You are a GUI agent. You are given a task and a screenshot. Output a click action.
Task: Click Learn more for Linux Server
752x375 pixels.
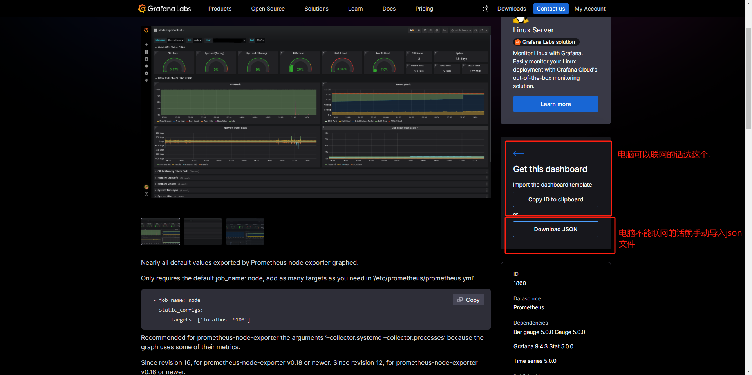point(555,104)
